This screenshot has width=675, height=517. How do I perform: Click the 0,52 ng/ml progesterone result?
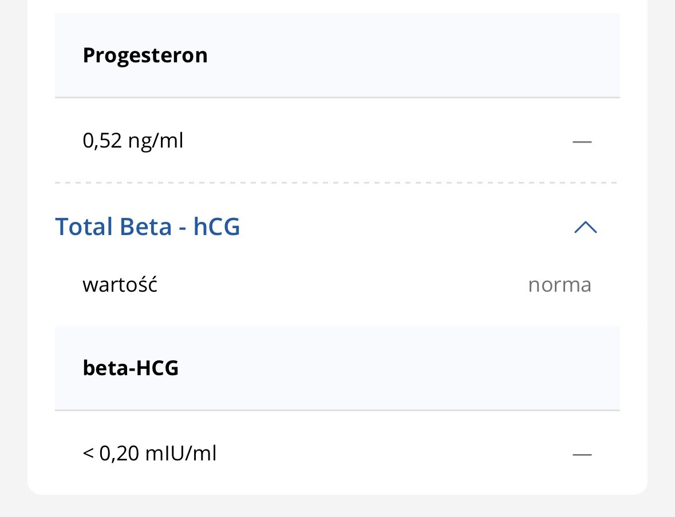(x=133, y=140)
